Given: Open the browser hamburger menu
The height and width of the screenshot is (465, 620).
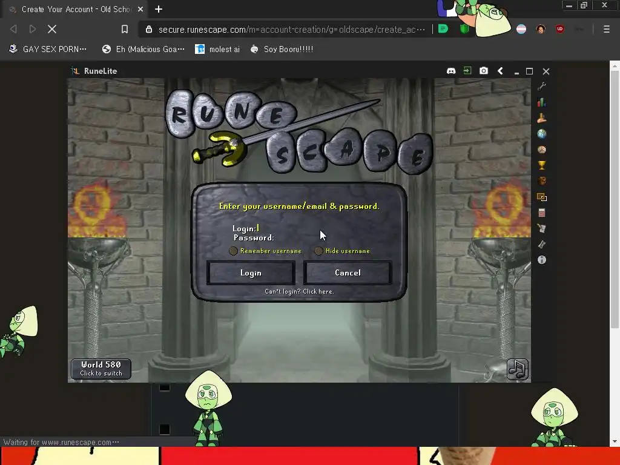Looking at the screenshot, I should pyautogui.click(x=606, y=29).
